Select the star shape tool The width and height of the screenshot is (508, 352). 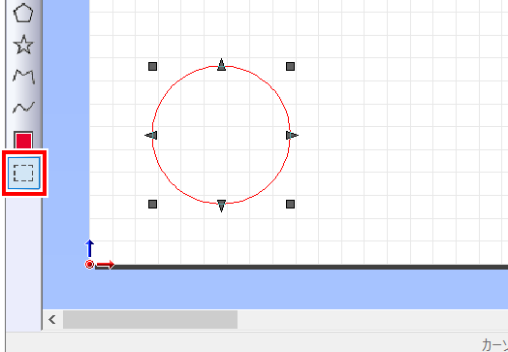point(23,45)
